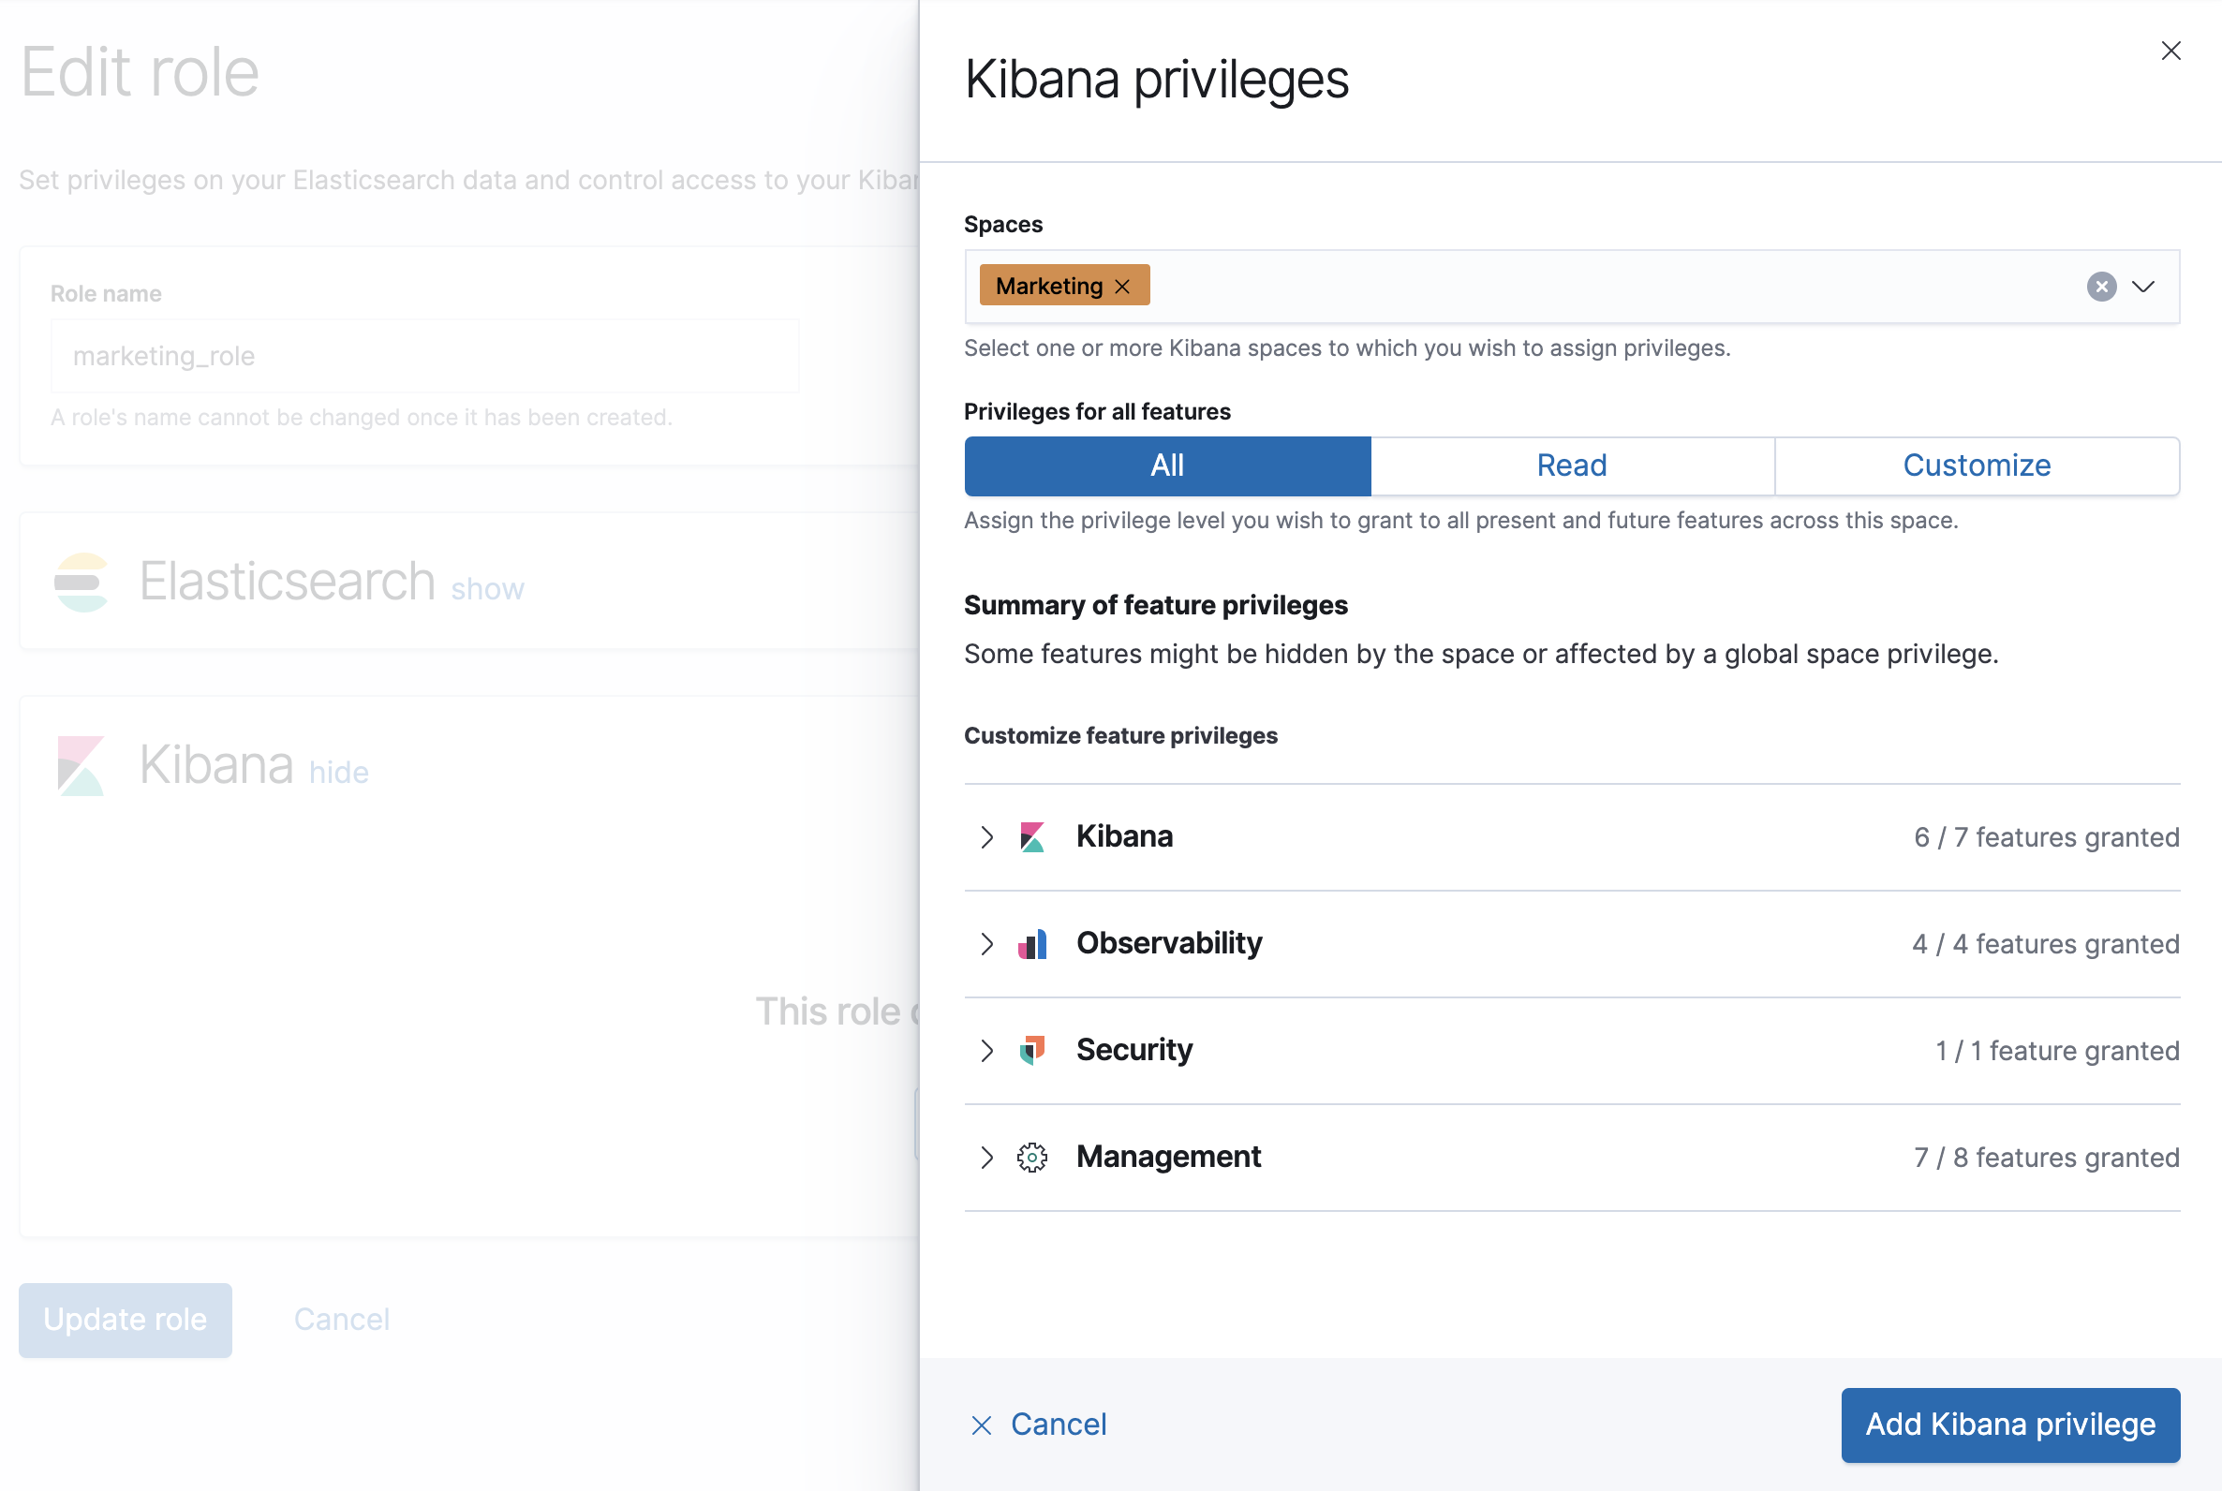Click the Security shield icon

tap(1032, 1051)
